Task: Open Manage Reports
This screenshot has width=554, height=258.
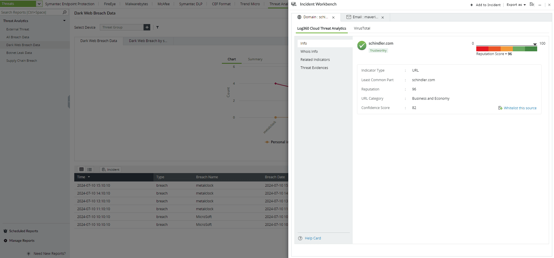Action: pyautogui.click(x=22, y=241)
